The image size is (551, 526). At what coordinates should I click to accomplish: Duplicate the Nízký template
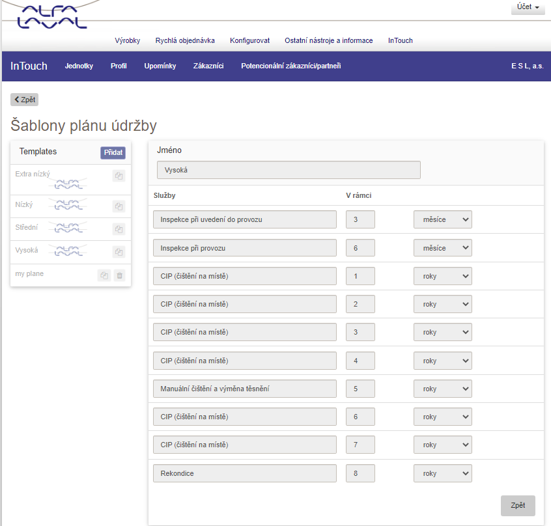[119, 206]
